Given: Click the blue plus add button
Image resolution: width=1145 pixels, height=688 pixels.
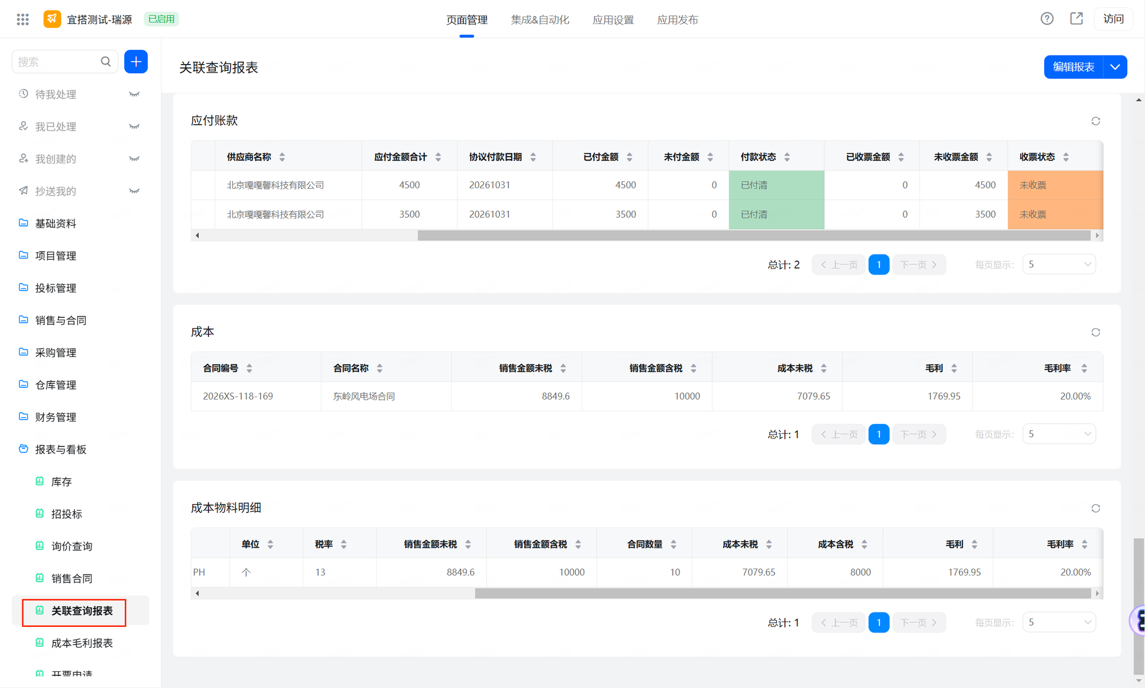Looking at the screenshot, I should click(x=136, y=62).
